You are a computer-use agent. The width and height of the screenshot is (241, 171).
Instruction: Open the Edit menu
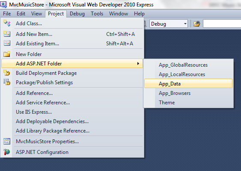click(x=21, y=14)
